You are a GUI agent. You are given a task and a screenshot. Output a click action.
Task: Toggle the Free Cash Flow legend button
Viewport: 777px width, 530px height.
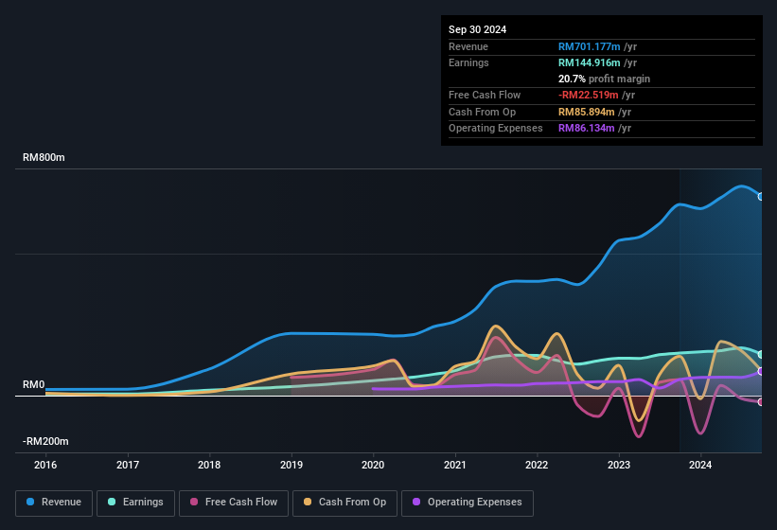234,503
